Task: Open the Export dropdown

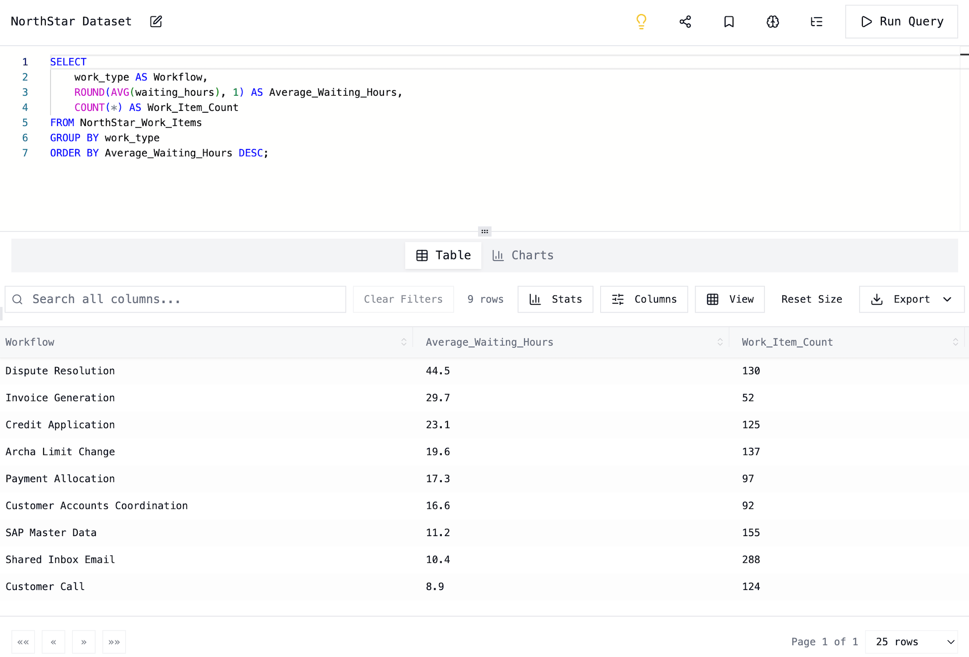Action: tap(912, 299)
